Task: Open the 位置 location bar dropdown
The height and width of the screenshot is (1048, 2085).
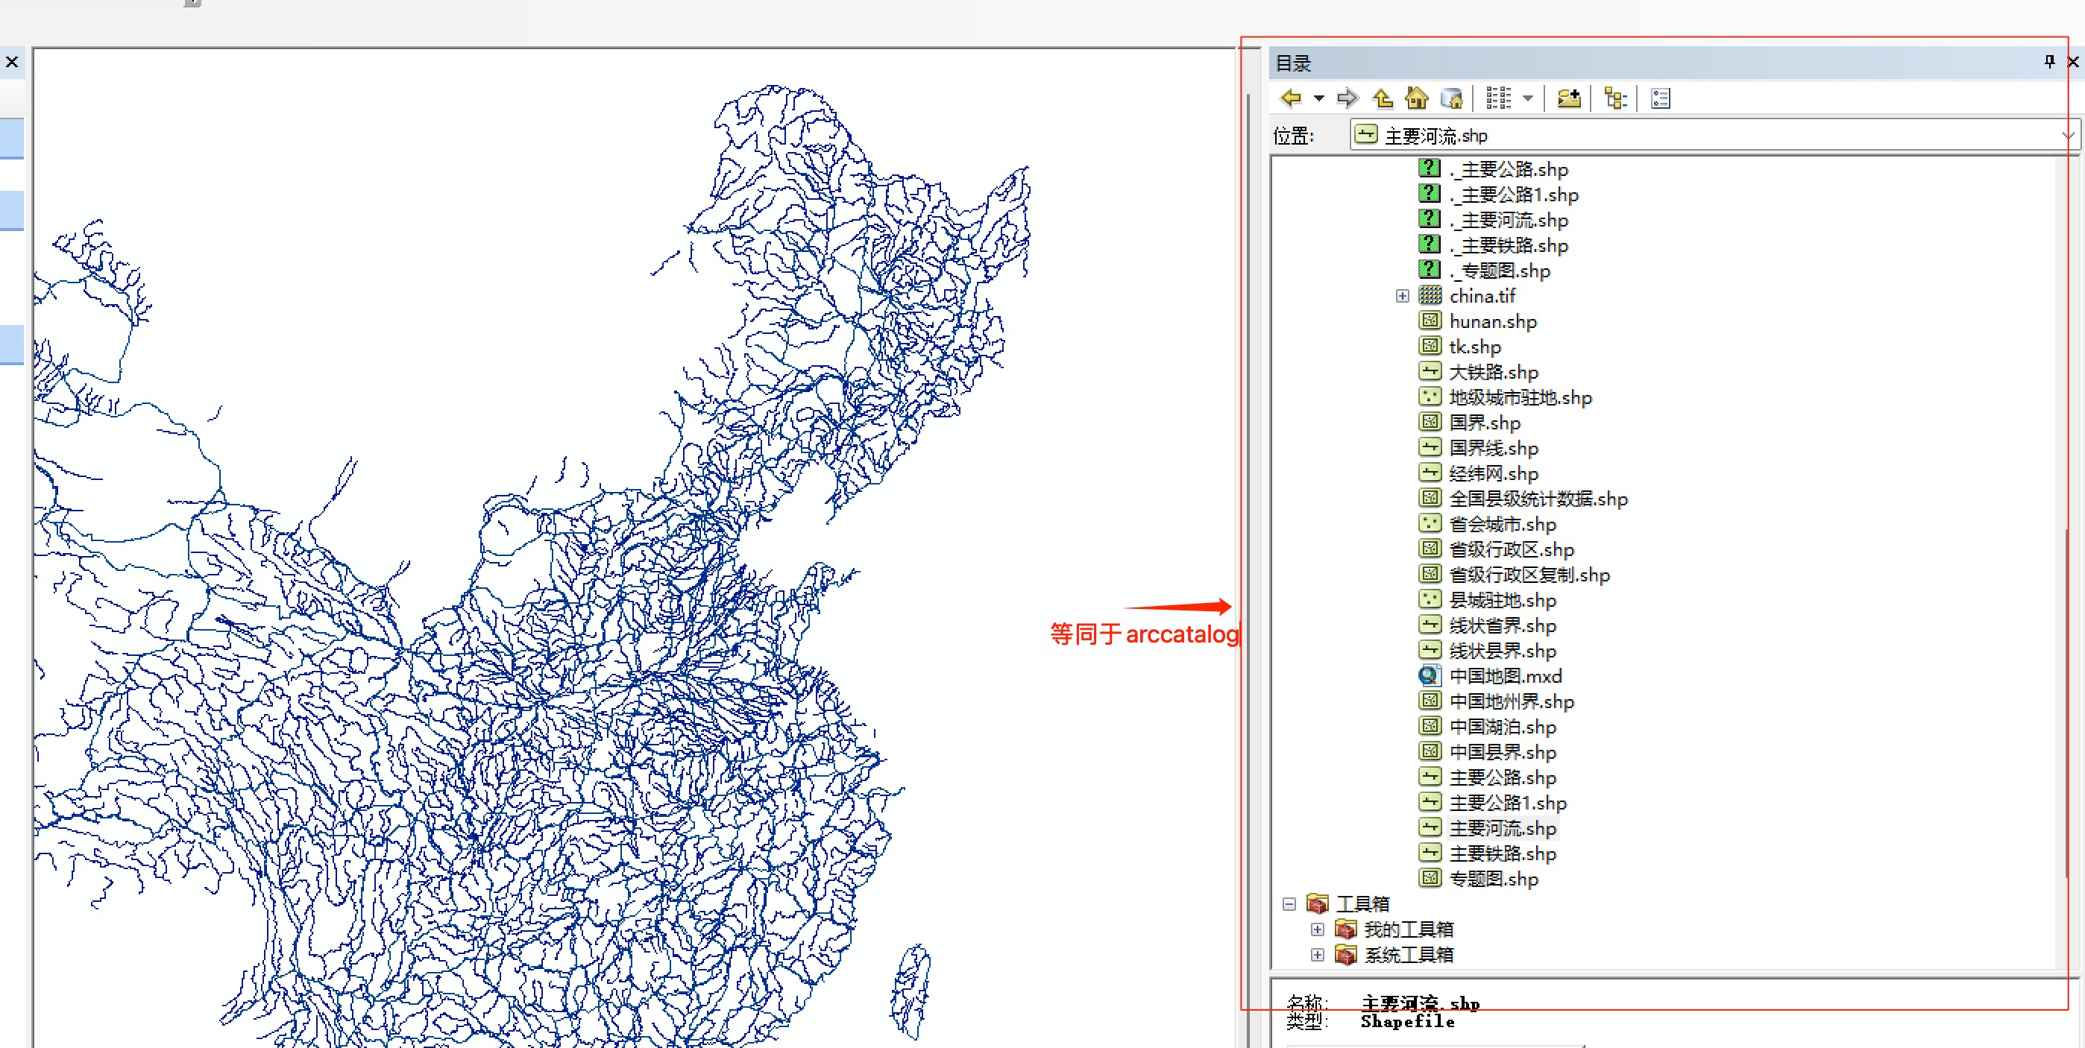Action: pyautogui.click(x=2069, y=134)
